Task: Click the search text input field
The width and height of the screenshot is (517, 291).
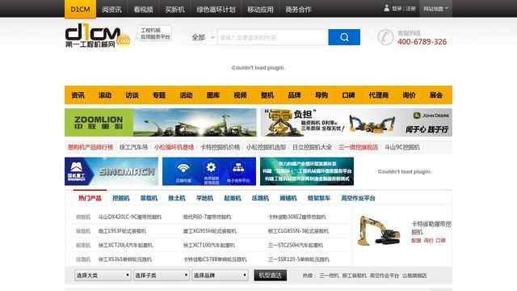Action: tap(273, 37)
